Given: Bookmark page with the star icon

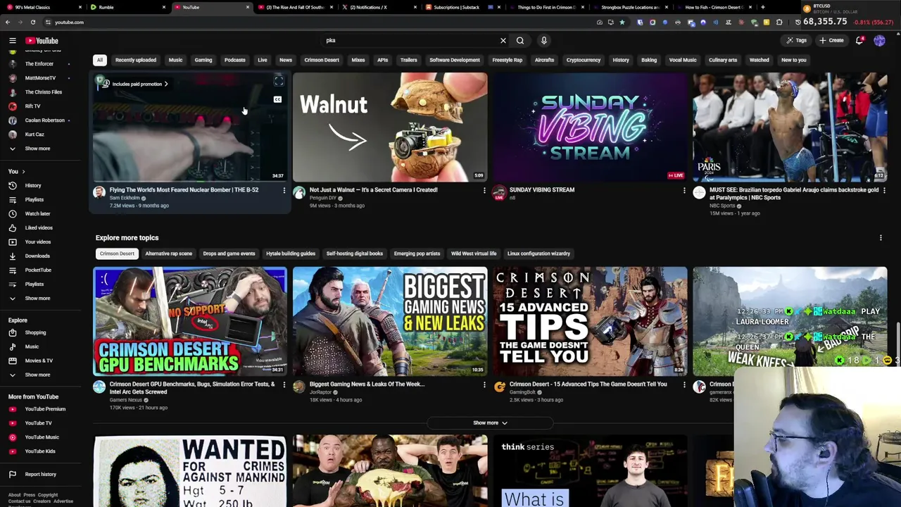Looking at the screenshot, I should click(622, 22).
